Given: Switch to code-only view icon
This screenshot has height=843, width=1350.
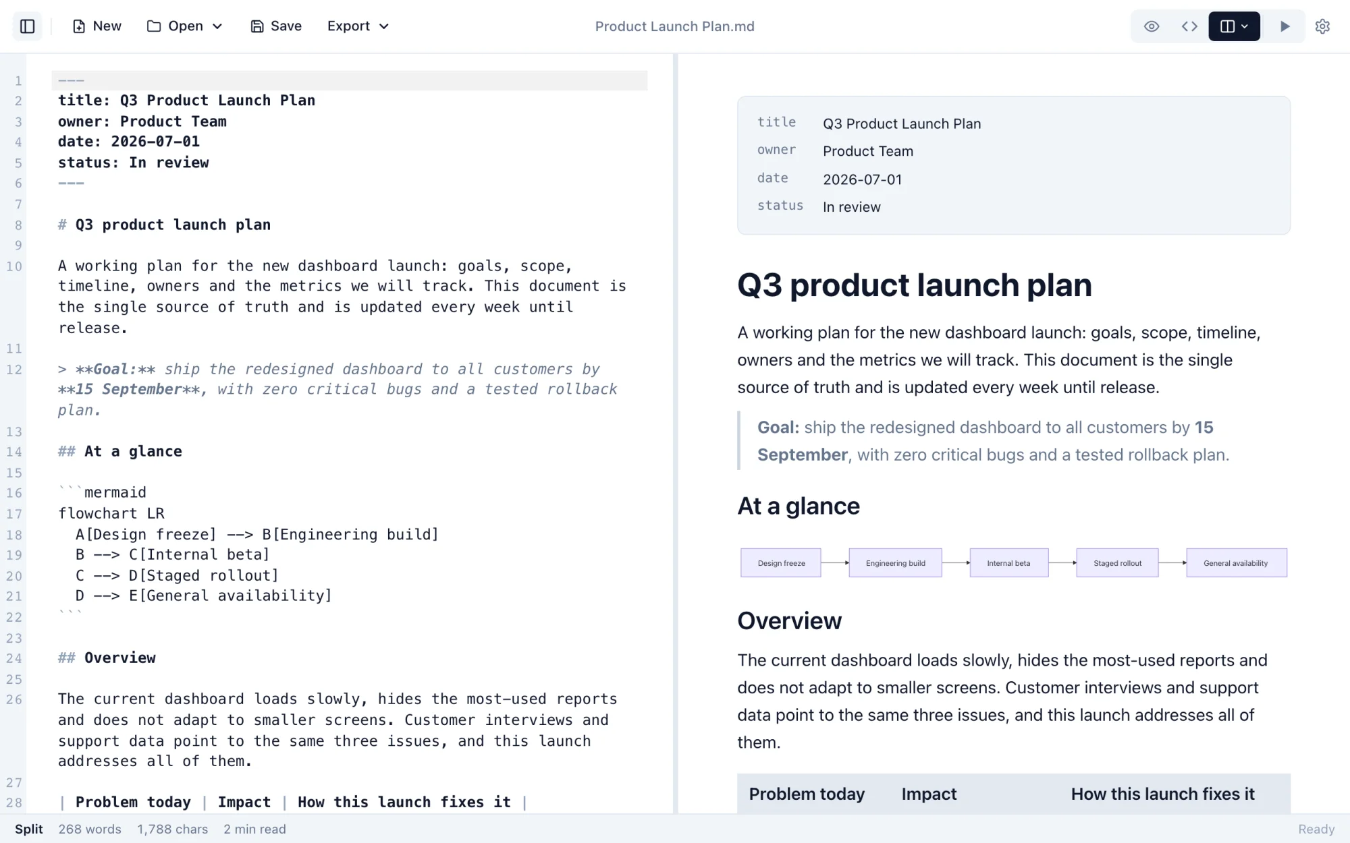Looking at the screenshot, I should click(1189, 26).
